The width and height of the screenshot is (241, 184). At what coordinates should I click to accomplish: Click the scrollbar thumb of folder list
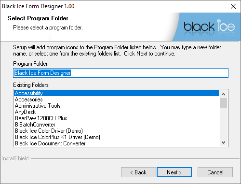[x=224, y=103]
